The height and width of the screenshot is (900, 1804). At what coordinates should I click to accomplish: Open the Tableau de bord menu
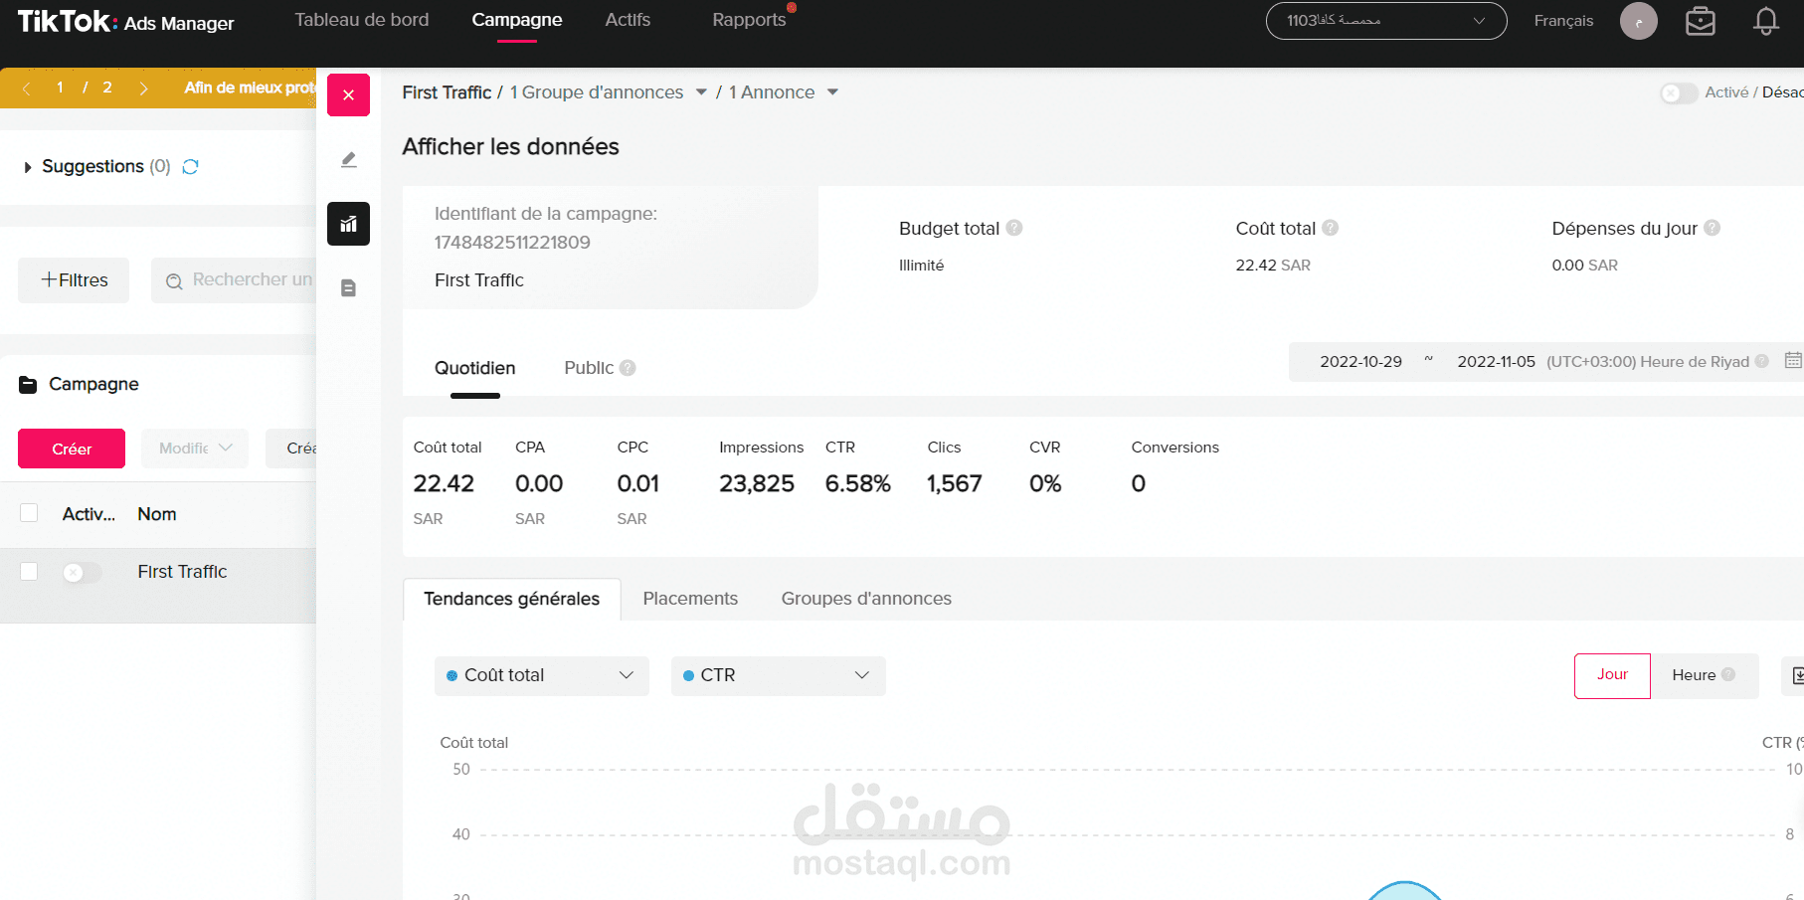362,20
